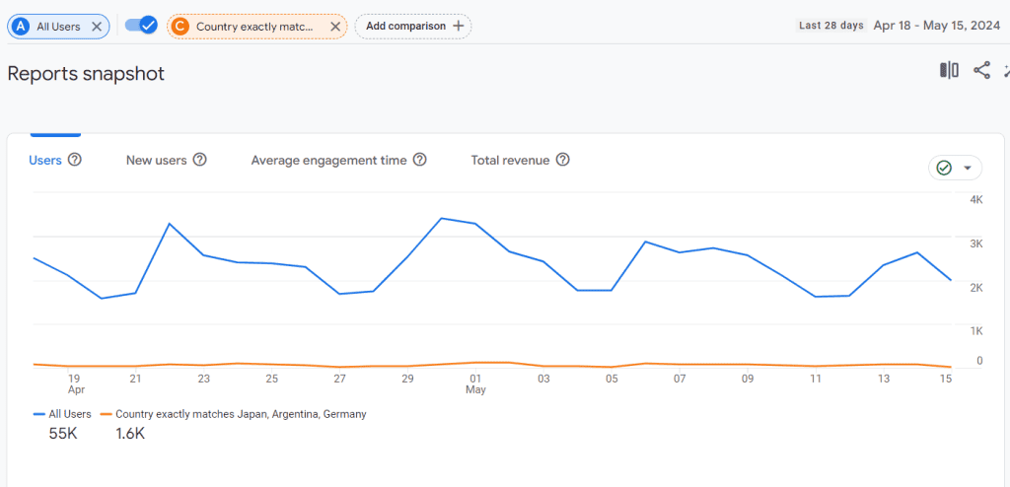1010x487 pixels.
Task: Open the Apr 18 - May 15 date picker
Action: pyautogui.click(x=937, y=26)
